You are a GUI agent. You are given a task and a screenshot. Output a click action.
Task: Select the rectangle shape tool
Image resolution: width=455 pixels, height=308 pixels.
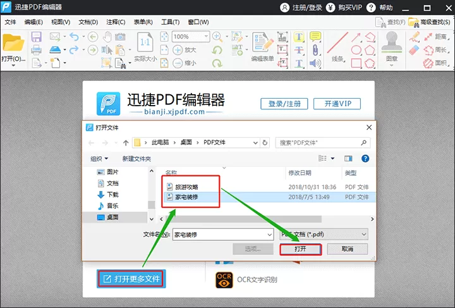(356, 63)
